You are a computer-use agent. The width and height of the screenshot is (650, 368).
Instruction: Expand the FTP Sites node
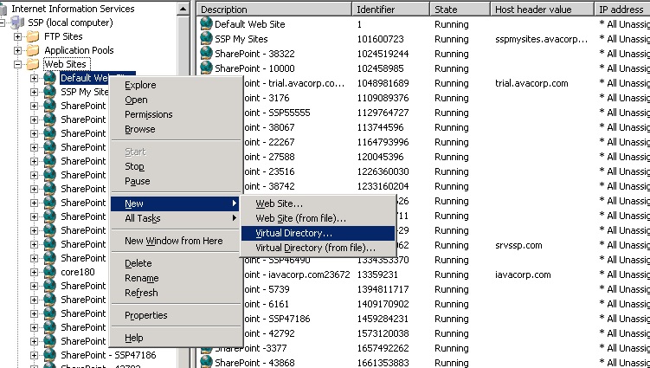pos(17,36)
